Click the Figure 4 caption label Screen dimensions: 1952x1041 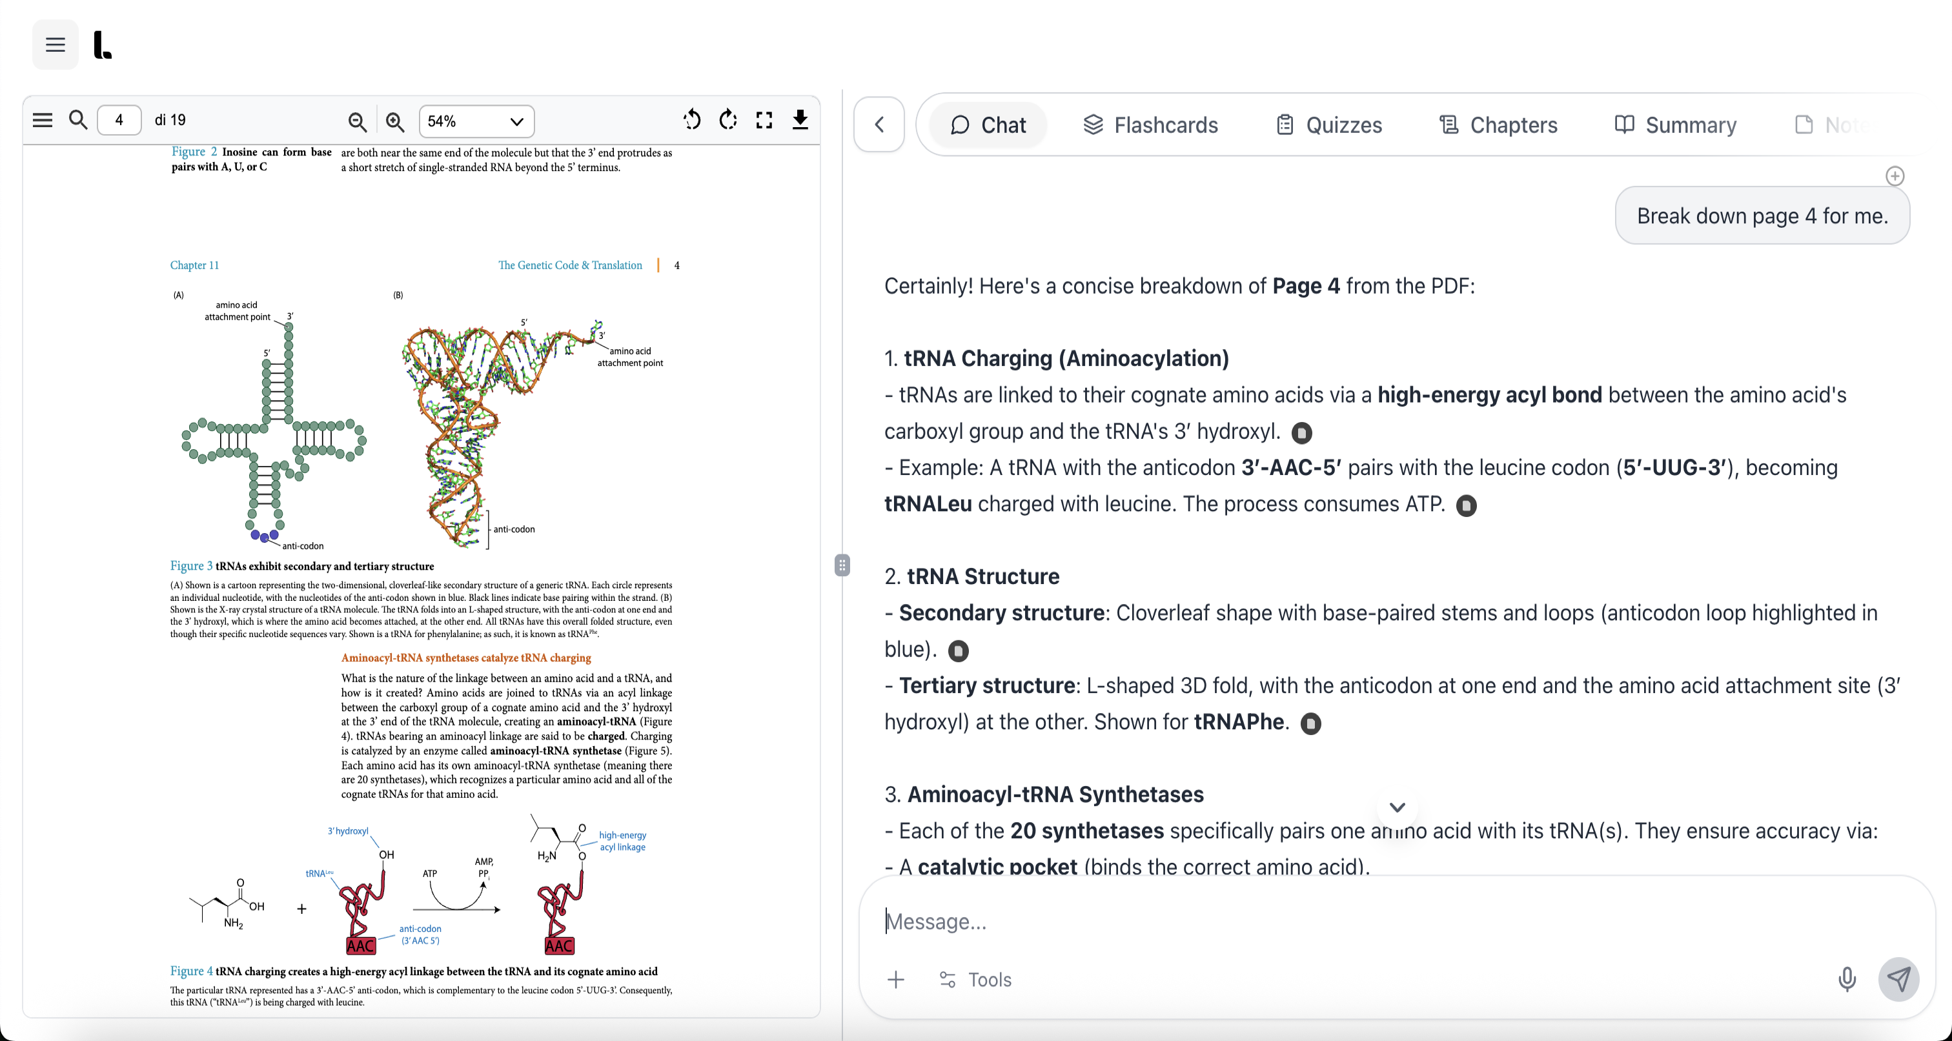pos(191,971)
